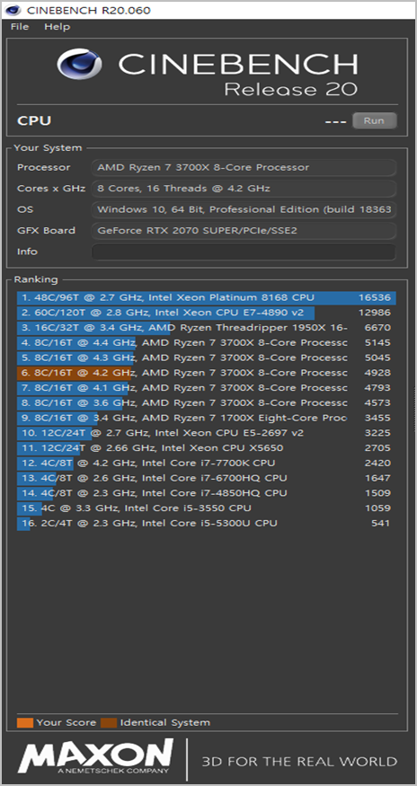Click the Info input field
Screen dimensions: 417x786
(x=244, y=252)
